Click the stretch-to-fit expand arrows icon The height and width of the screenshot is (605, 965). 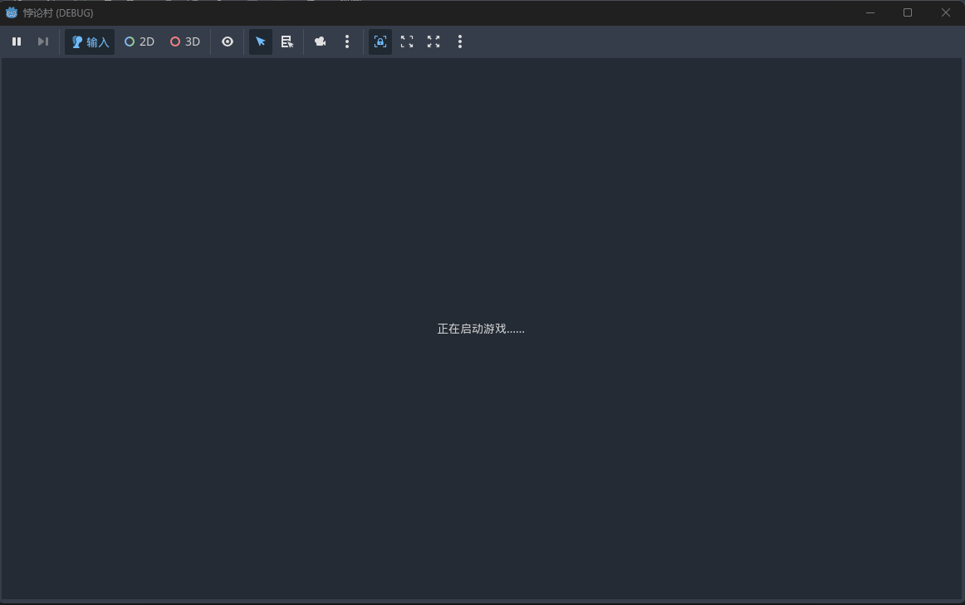pyautogui.click(x=434, y=41)
